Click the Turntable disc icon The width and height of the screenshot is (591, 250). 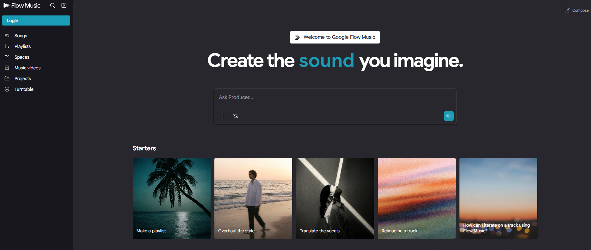tap(7, 89)
